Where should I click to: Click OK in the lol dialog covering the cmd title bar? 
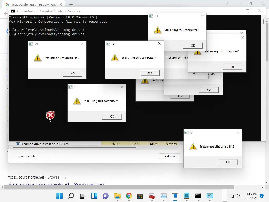193,46
